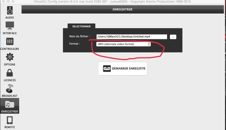Open the Broadcast antenna section
This screenshot has width=226, height=130.
click(10, 91)
